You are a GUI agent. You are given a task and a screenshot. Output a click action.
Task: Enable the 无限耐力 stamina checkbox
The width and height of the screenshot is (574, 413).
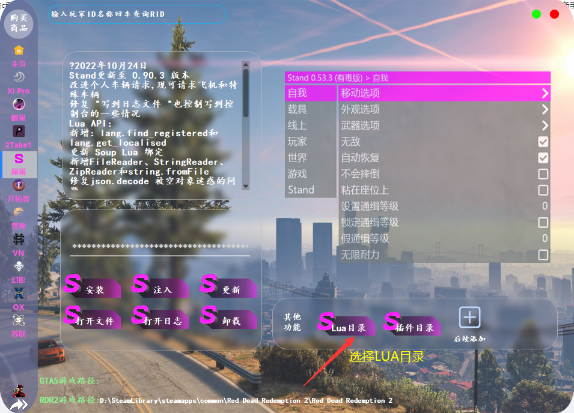point(543,255)
